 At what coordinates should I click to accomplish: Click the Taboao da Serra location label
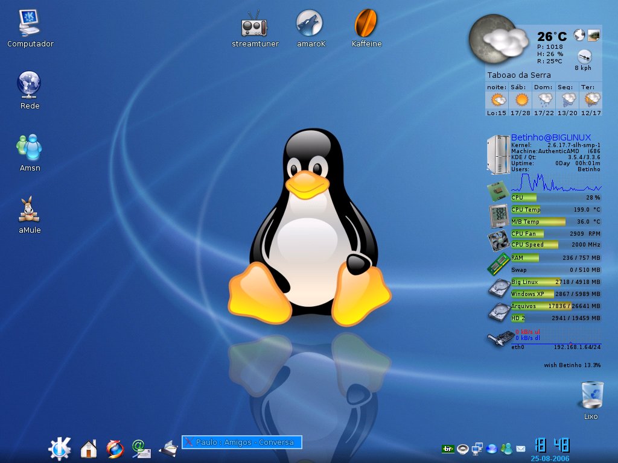click(x=518, y=75)
